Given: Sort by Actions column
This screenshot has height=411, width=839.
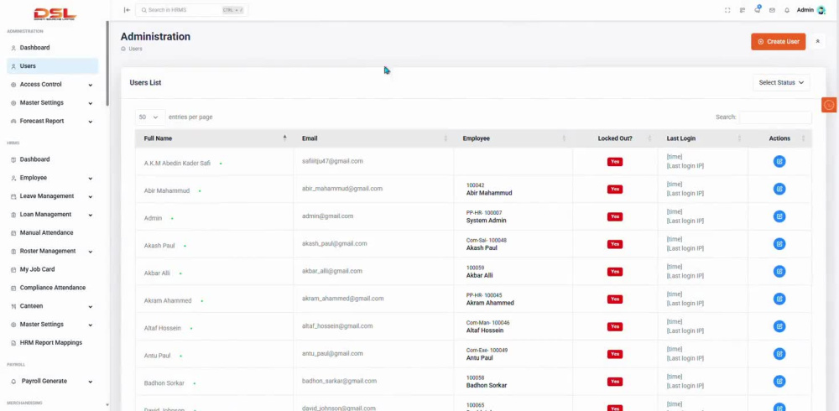Looking at the screenshot, I should click(779, 138).
